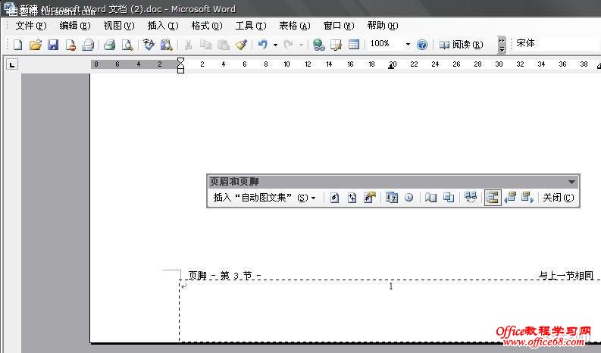Image resolution: width=601 pixels, height=353 pixels.
Task: Click Show/Hide Document Text icon
Action: [x=449, y=198]
